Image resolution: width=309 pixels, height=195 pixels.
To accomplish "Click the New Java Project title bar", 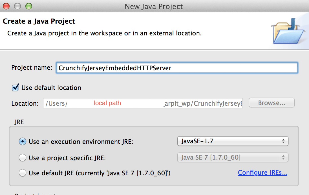I will 154,6.
